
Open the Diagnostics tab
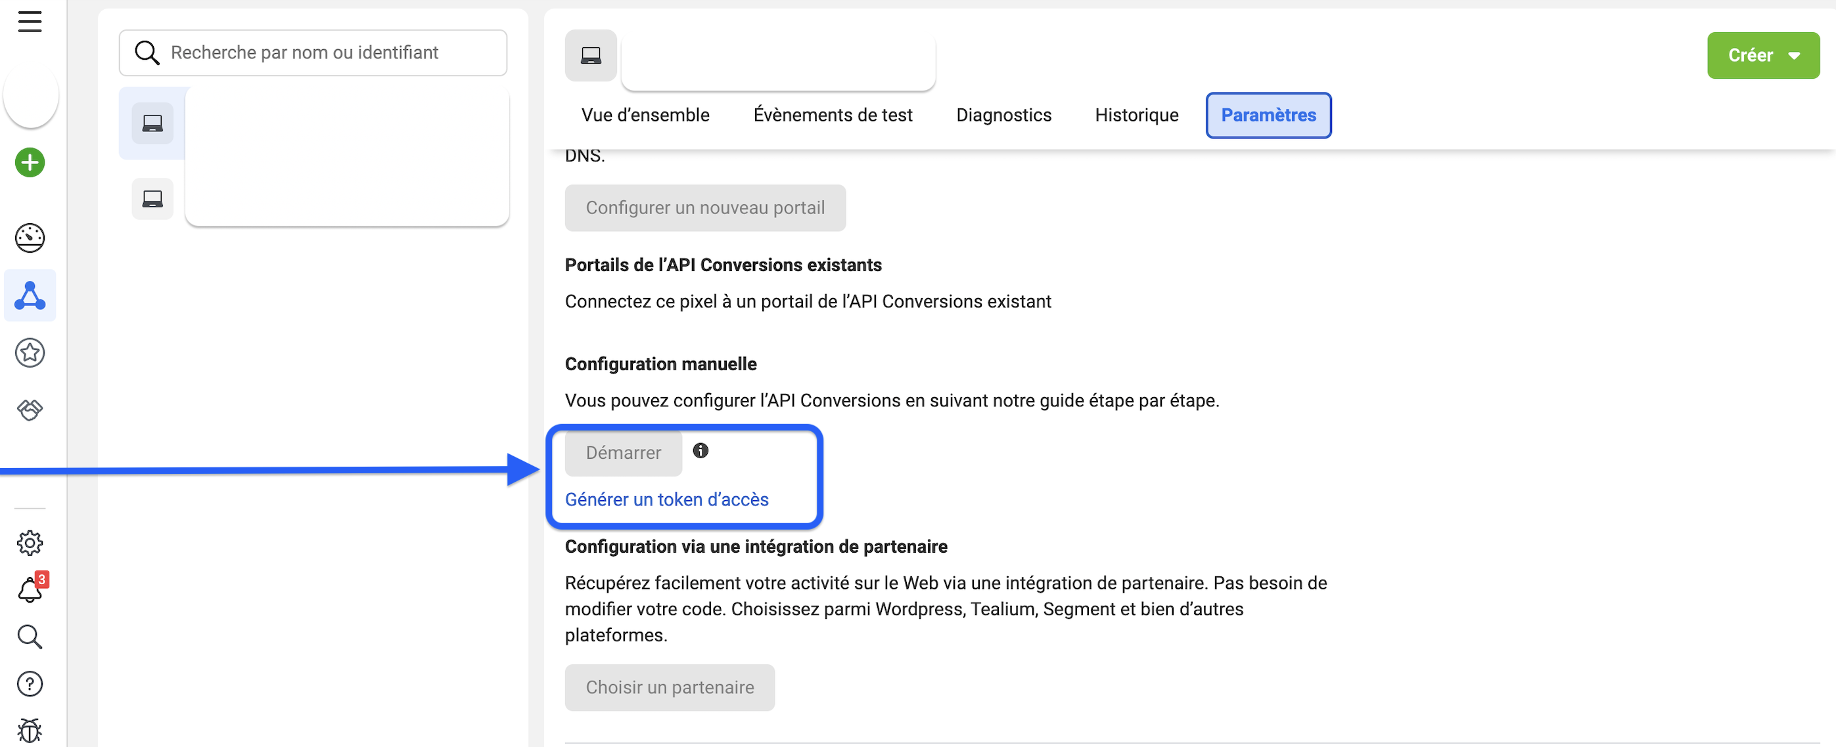[1003, 116]
